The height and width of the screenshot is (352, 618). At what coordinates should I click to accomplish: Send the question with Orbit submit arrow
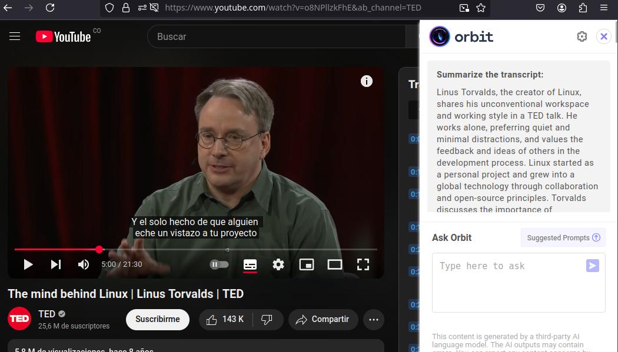[592, 266]
